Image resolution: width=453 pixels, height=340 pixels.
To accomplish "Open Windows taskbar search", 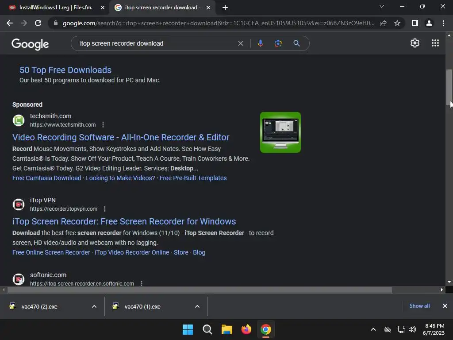I will click(x=207, y=329).
